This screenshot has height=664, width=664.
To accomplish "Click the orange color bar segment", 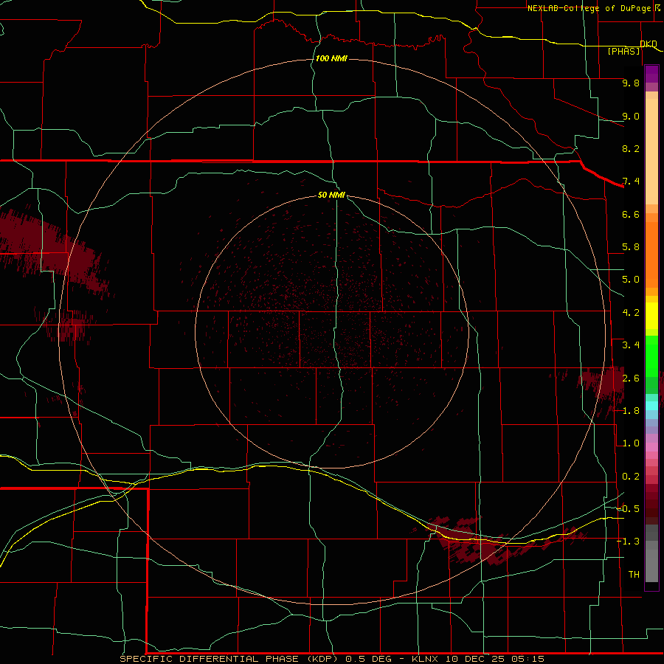I will coord(651,255).
